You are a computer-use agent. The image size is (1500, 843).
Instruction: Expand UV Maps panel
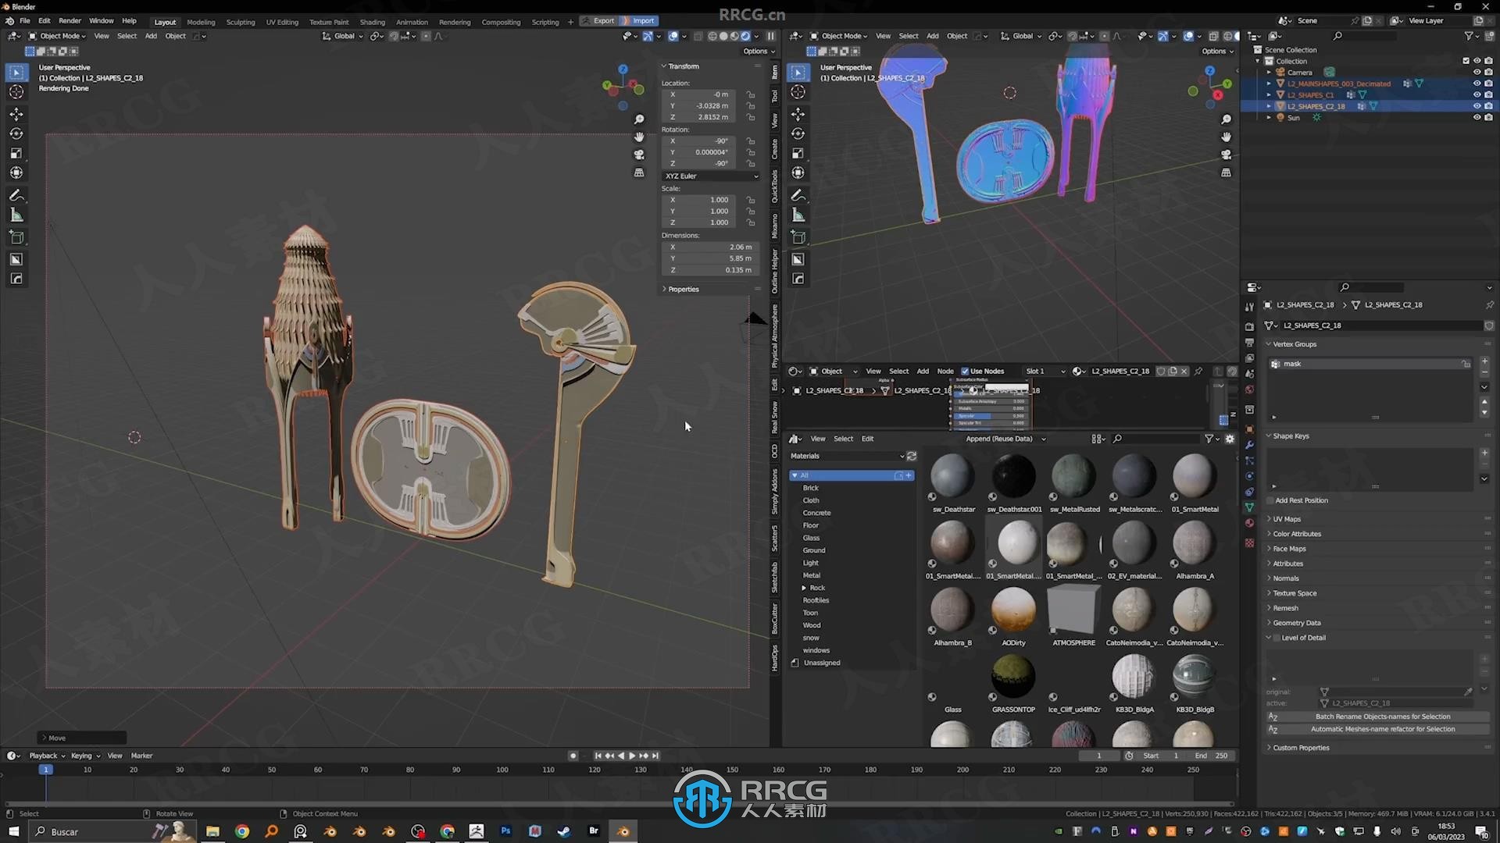1287,519
